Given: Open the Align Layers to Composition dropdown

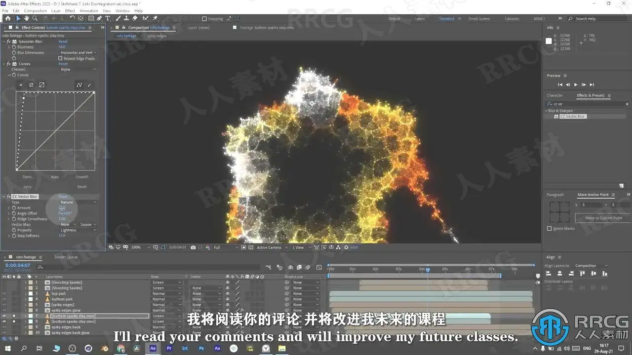Looking at the screenshot, I should (591, 266).
